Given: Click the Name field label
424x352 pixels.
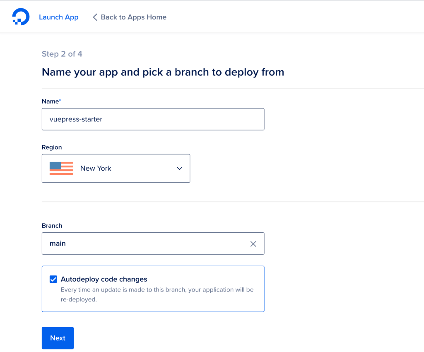Looking at the screenshot, I should point(51,101).
